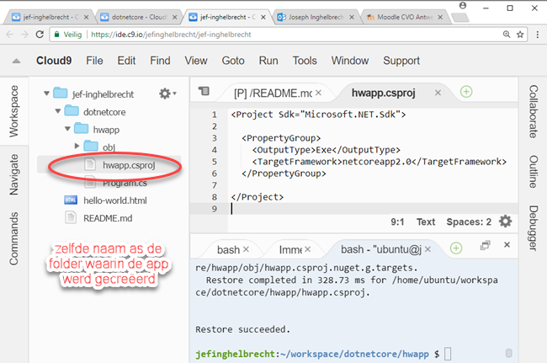Toggle the Collaborate side panel
Image resolution: width=547 pixels, height=363 pixels.
(x=533, y=110)
